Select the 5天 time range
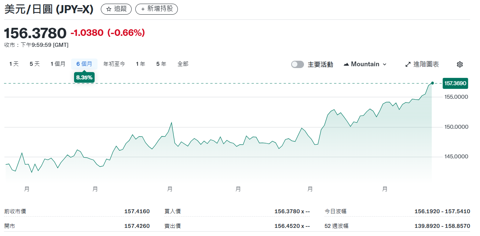Viewport: 480px width, 236px height. click(x=34, y=64)
